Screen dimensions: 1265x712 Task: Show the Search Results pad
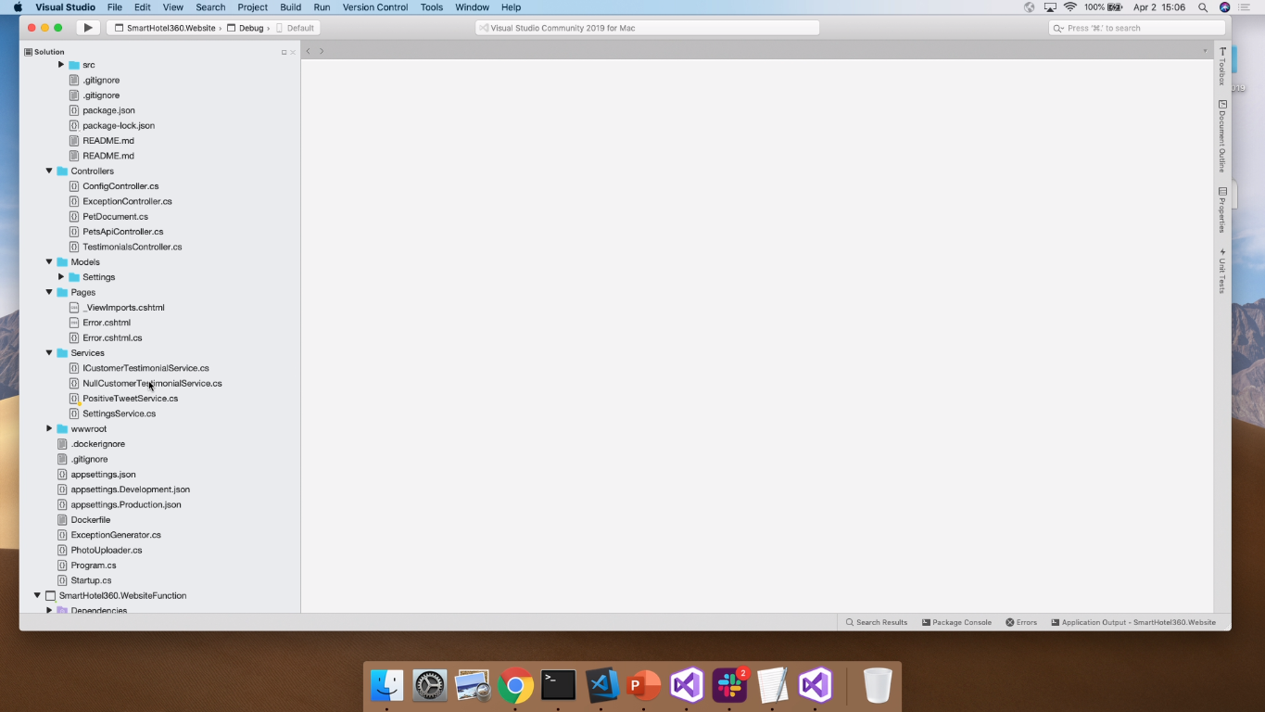pos(877,622)
